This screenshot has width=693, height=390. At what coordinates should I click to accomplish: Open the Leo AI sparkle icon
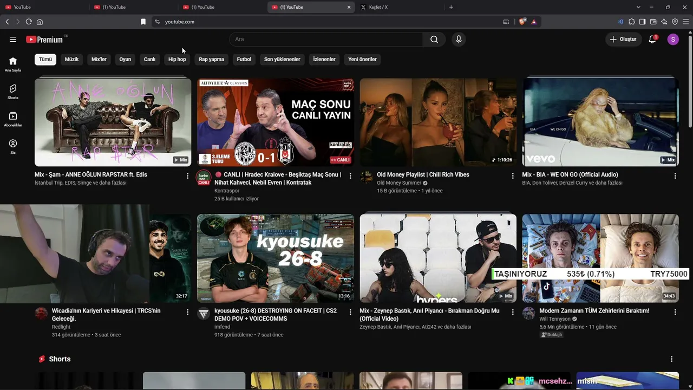pyautogui.click(x=664, y=22)
